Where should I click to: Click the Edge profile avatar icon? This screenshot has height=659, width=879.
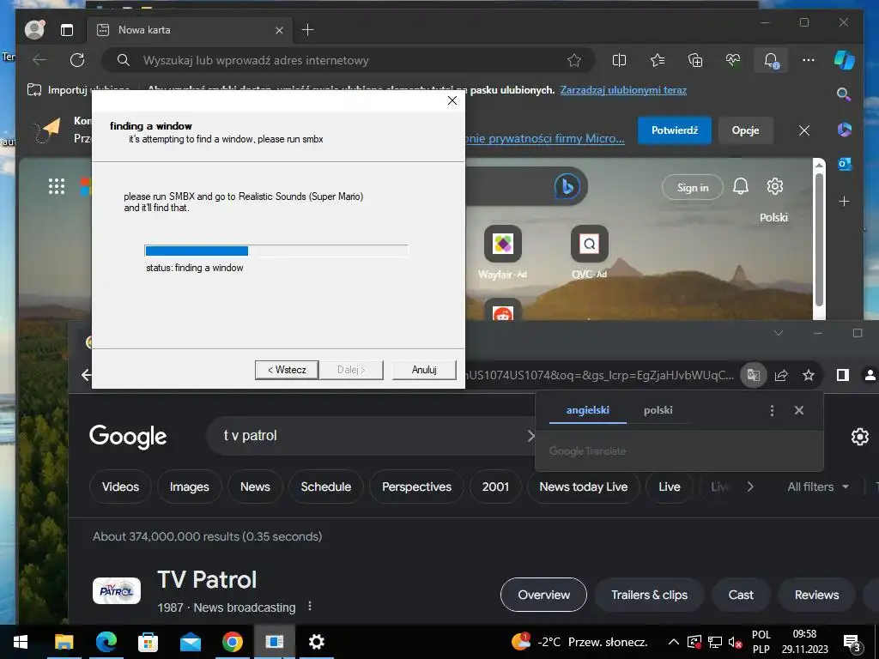point(34,29)
